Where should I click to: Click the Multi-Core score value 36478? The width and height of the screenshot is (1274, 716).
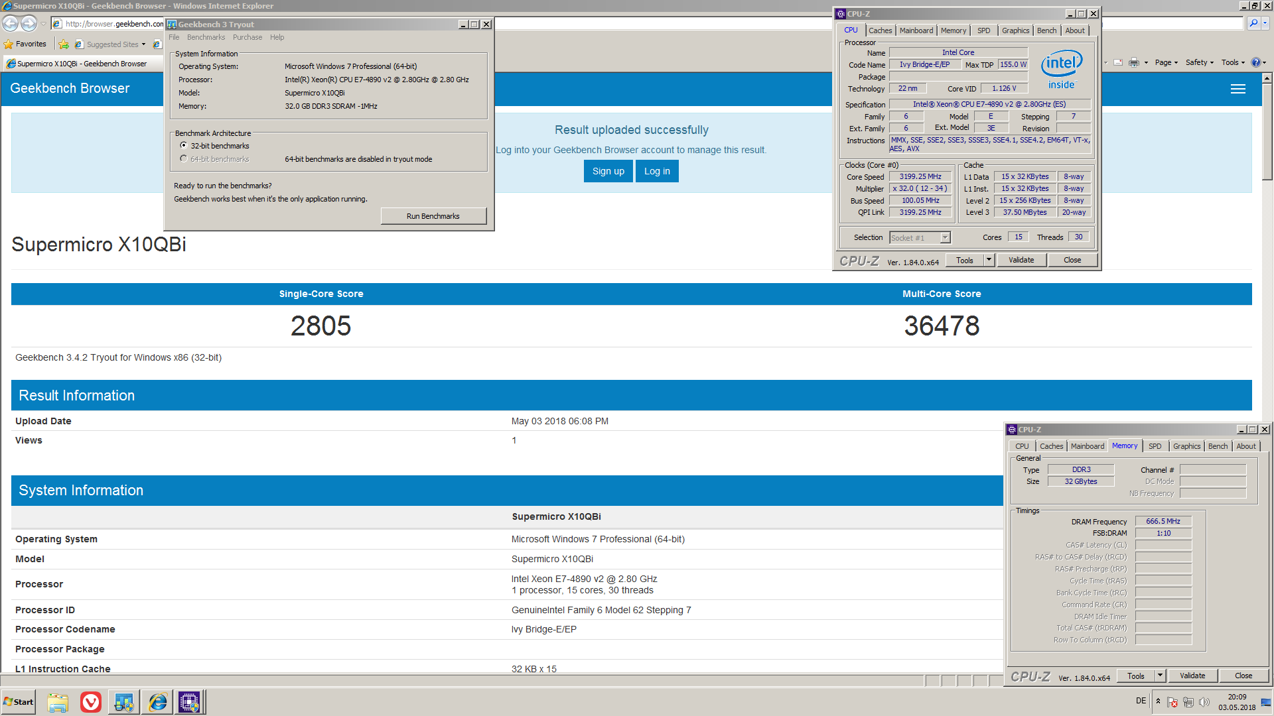942,326
